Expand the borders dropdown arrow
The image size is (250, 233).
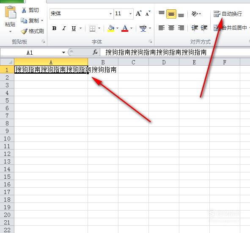[x=99, y=28]
